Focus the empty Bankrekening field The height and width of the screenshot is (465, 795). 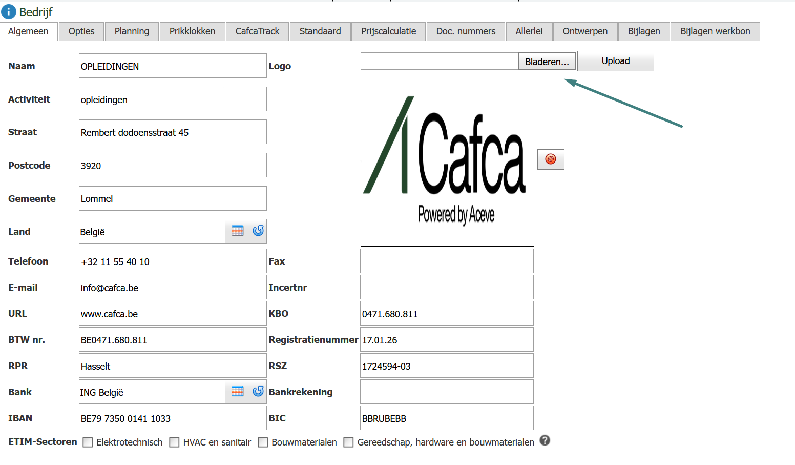447,392
